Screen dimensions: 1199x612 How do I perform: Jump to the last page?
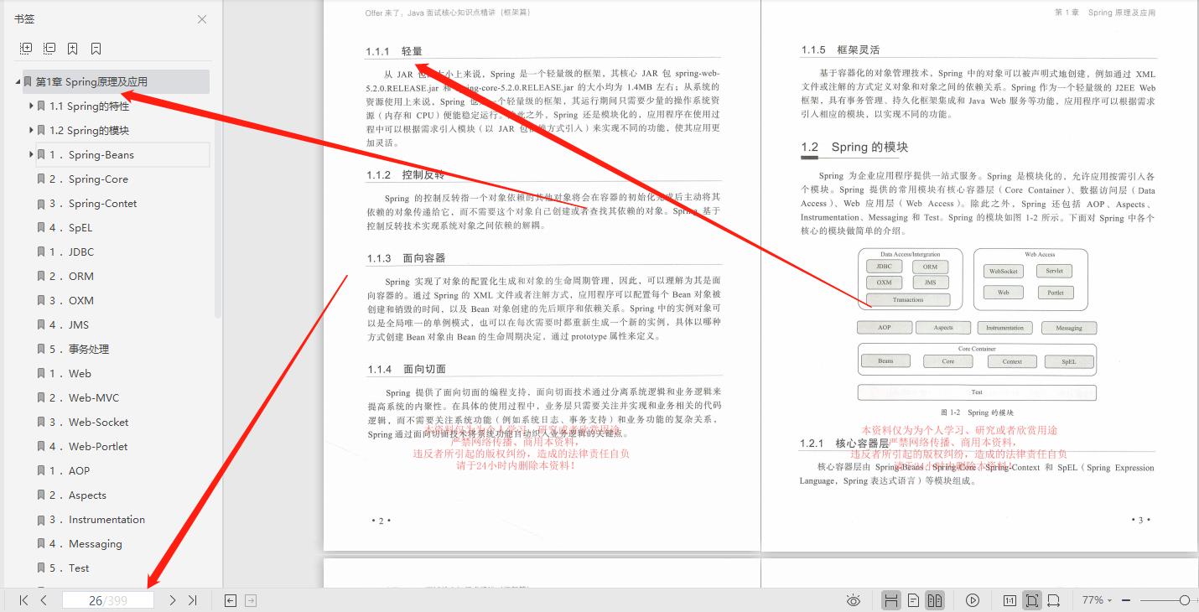192,600
